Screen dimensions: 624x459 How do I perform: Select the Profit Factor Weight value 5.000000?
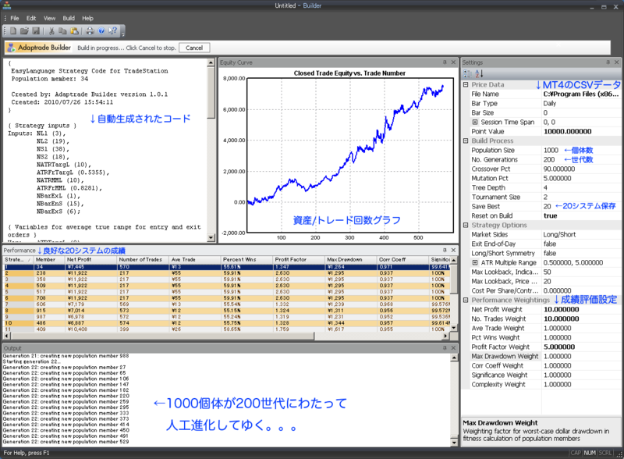559,347
